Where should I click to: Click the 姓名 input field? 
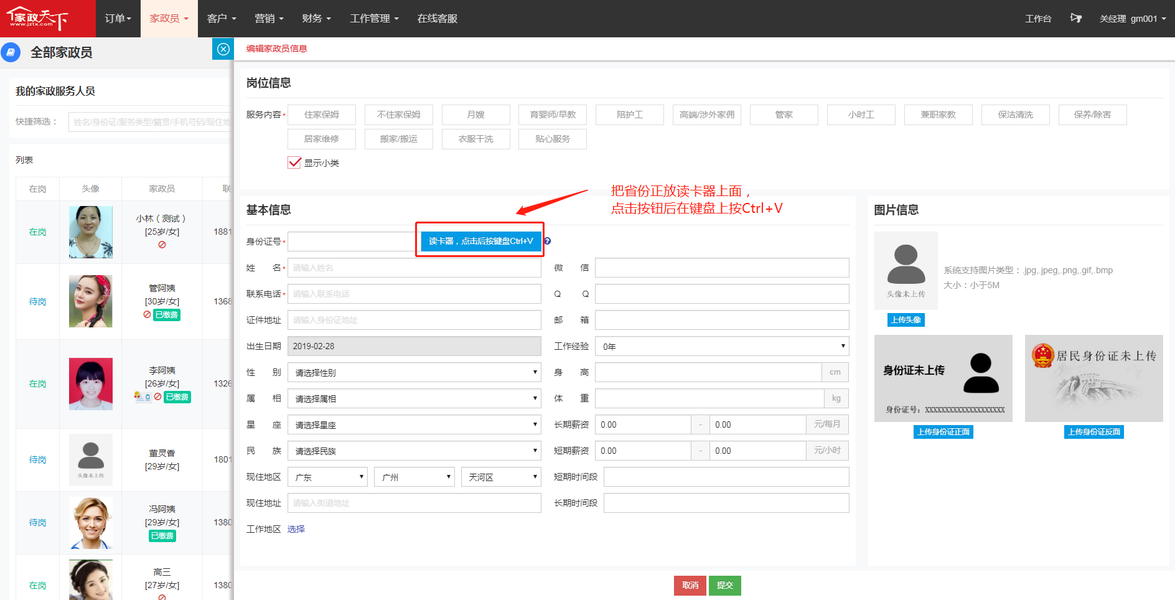pos(414,268)
